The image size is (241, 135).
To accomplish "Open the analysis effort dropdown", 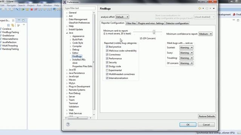I will pyautogui.click(x=122, y=17).
